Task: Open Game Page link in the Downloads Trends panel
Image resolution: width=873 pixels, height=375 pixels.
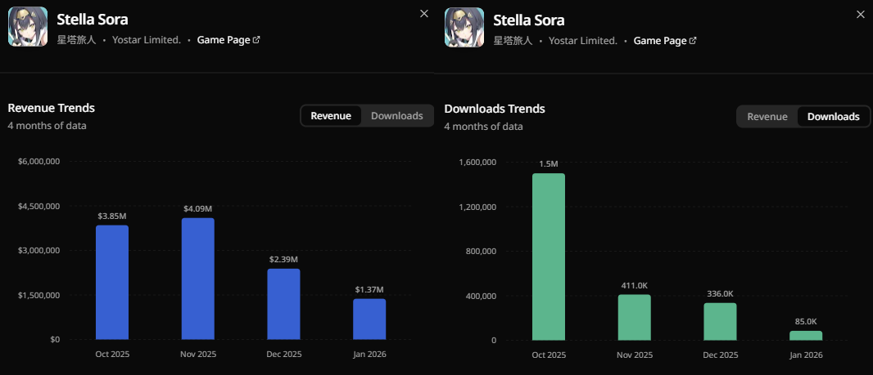Action: tap(659, 40)
